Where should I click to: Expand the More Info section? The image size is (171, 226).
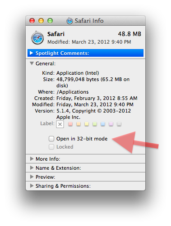coord(32,159)
